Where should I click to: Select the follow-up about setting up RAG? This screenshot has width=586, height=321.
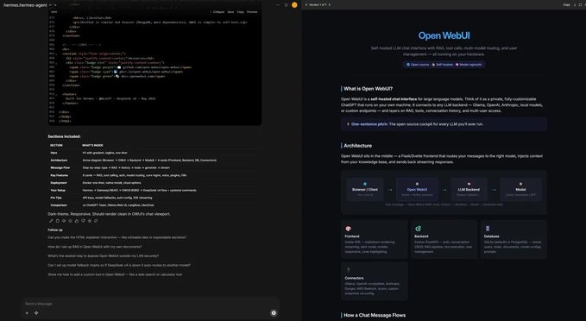click(x=95, y=247)
